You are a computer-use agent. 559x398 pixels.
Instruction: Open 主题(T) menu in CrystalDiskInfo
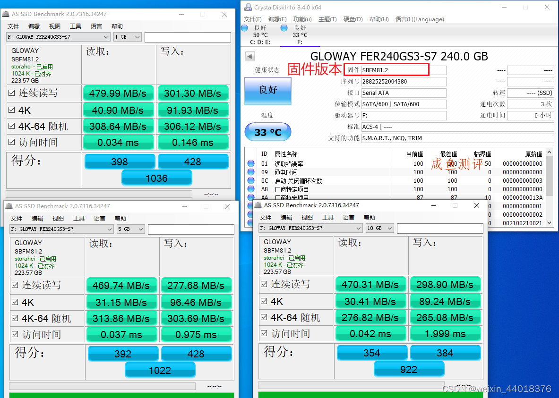pos(327,19)
